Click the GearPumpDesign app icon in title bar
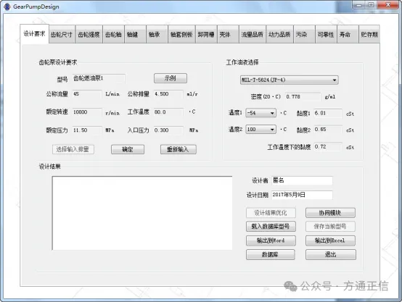 tap(7, 7)
